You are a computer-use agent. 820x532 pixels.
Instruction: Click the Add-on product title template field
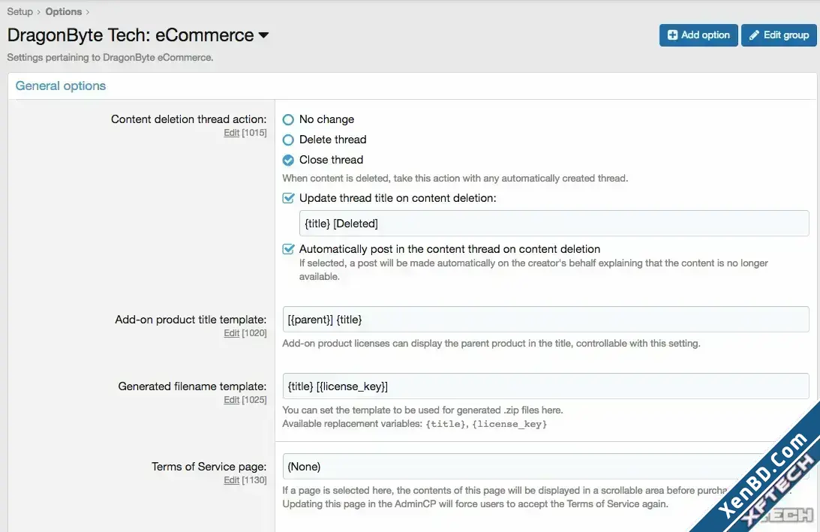(545, 320)
